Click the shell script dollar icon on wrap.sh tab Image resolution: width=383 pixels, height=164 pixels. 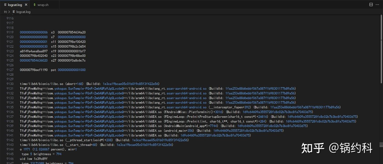(34, 5)
